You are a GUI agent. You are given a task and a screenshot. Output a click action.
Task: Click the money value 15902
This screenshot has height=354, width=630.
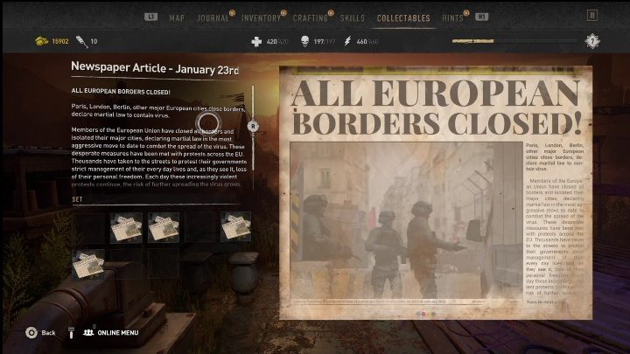(x=60, y=41)
